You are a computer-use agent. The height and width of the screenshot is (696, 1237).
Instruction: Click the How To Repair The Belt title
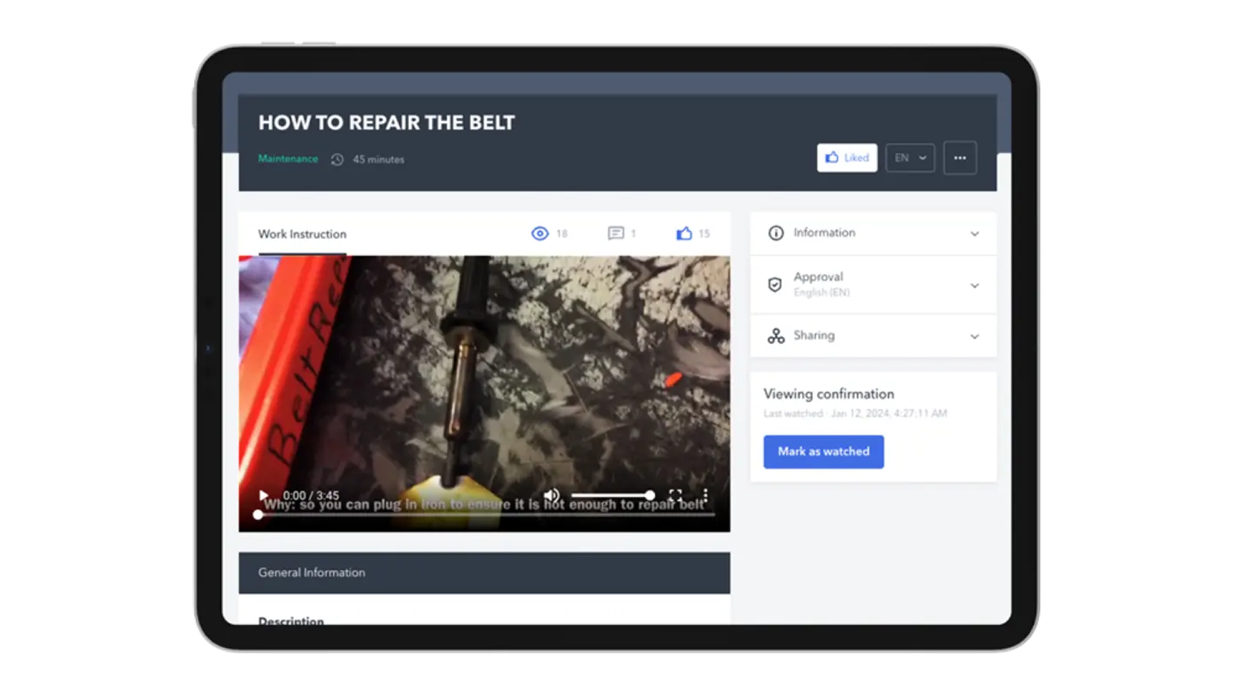point(387,122)
